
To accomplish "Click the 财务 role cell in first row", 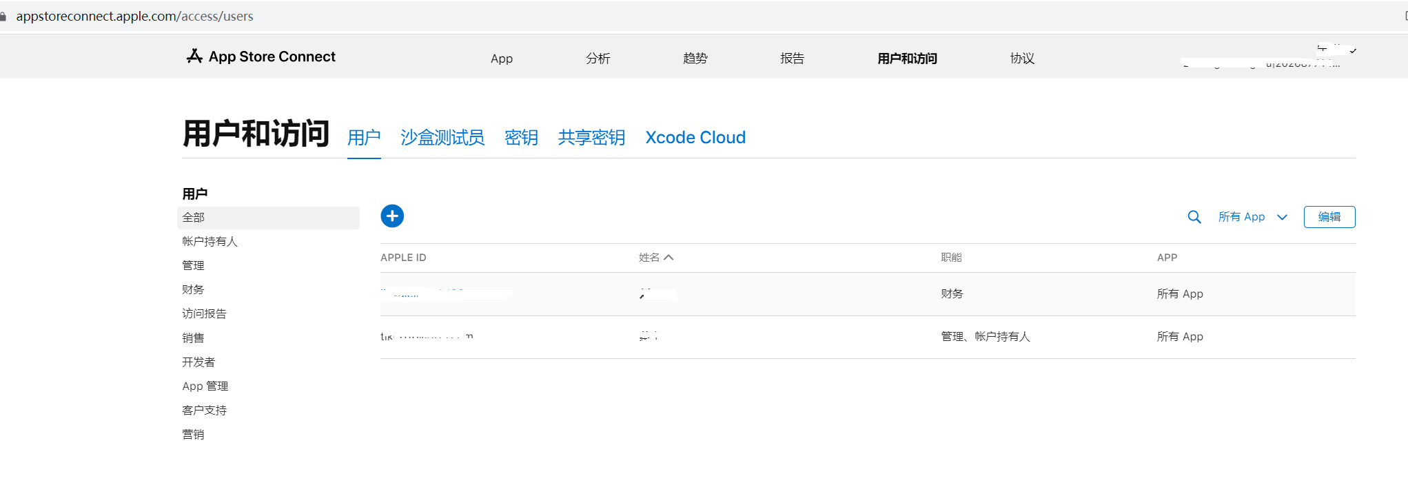I will click(x=952, y=294).
